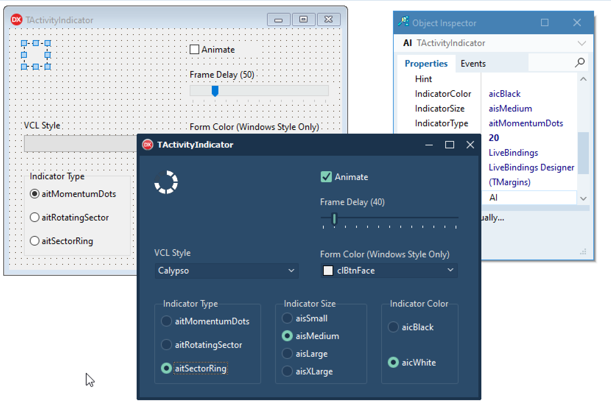Image resolution: width=611 pixels, height=409 pixels.
Task: Click the Object Inspector scroll up arrow
Action: click(x=583, y=79)
